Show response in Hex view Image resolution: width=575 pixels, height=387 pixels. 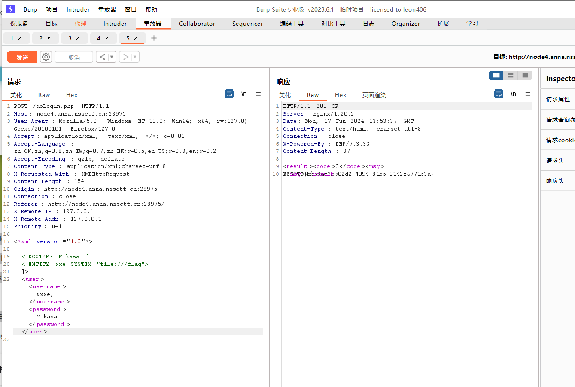coord(341,95)
